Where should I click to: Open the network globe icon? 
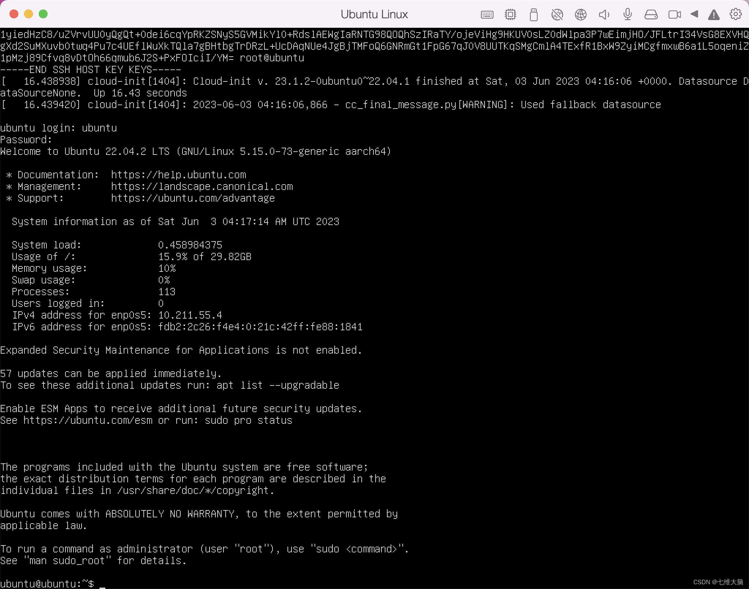pyautogui.click(x=580, y=15)
